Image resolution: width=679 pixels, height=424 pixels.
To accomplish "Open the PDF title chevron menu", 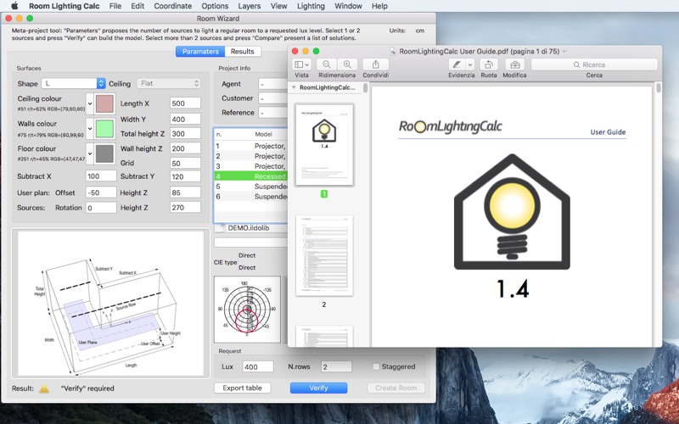I will pyautogui.click(x=564, y=51).
